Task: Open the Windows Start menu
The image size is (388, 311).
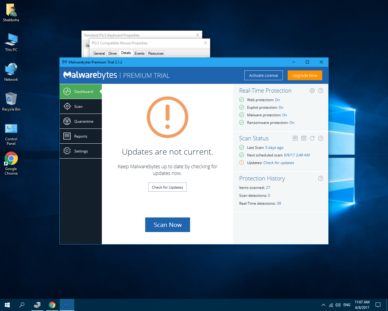Action: click(x=7, y=305)
